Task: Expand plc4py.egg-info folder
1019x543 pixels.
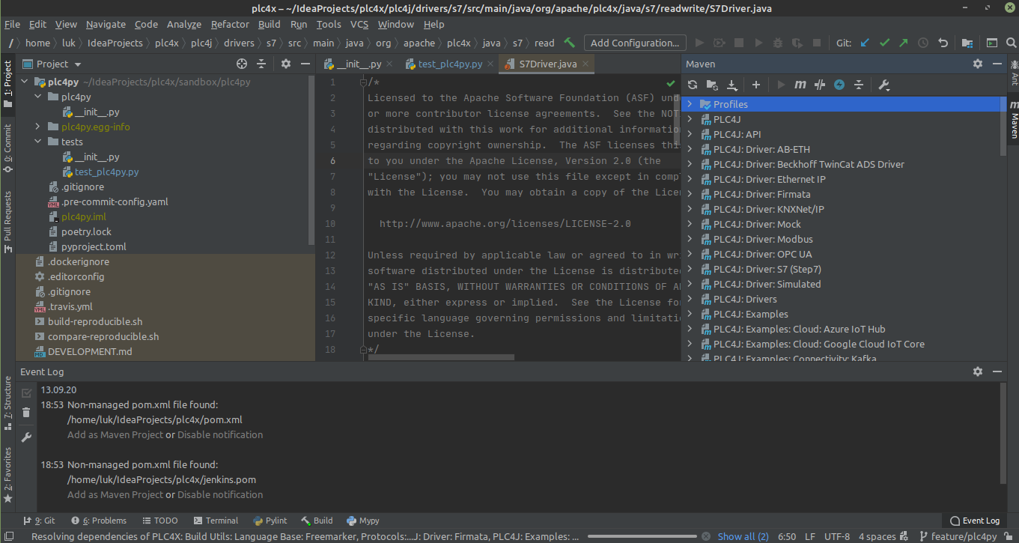Action: (39, 127)
